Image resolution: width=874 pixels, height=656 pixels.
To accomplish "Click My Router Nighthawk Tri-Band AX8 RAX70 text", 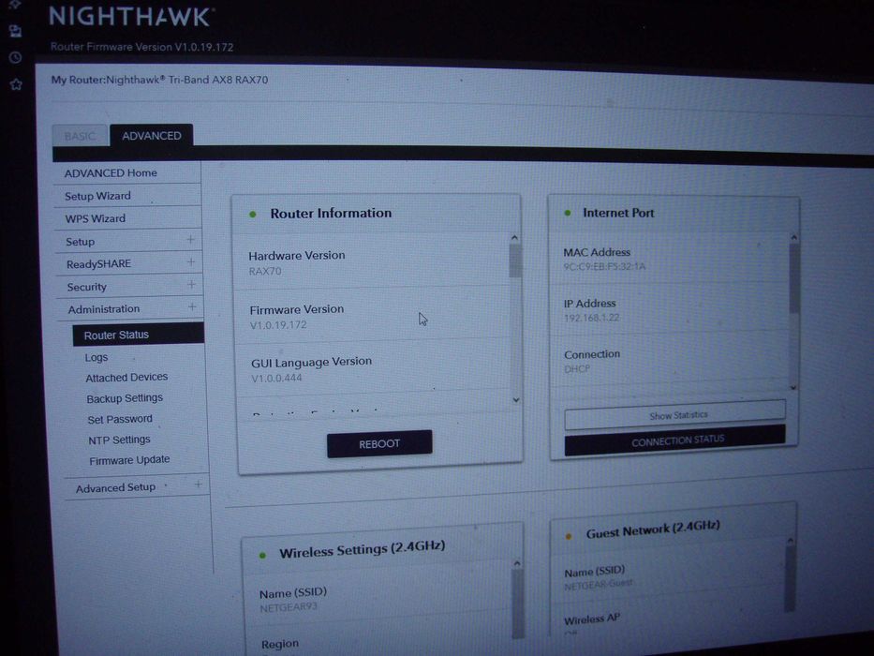I will [x=160, y=80].
